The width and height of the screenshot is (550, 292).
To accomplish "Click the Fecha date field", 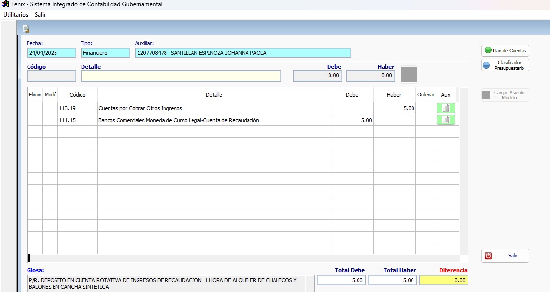I will pos(52,53).
